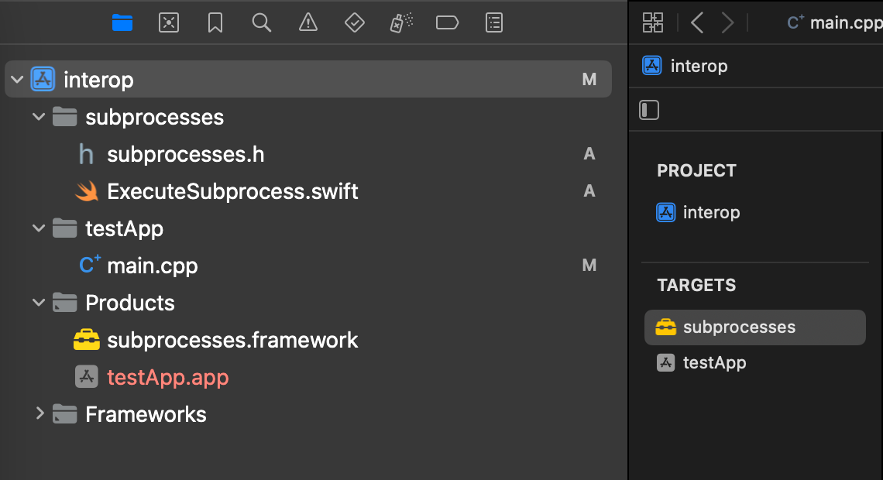
Task: Show the Bookmark navigator
Action: pos(215,23)
